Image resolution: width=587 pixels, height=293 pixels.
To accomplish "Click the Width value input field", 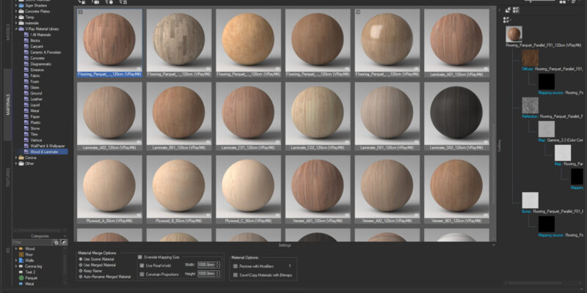I will tap(207, 265).
